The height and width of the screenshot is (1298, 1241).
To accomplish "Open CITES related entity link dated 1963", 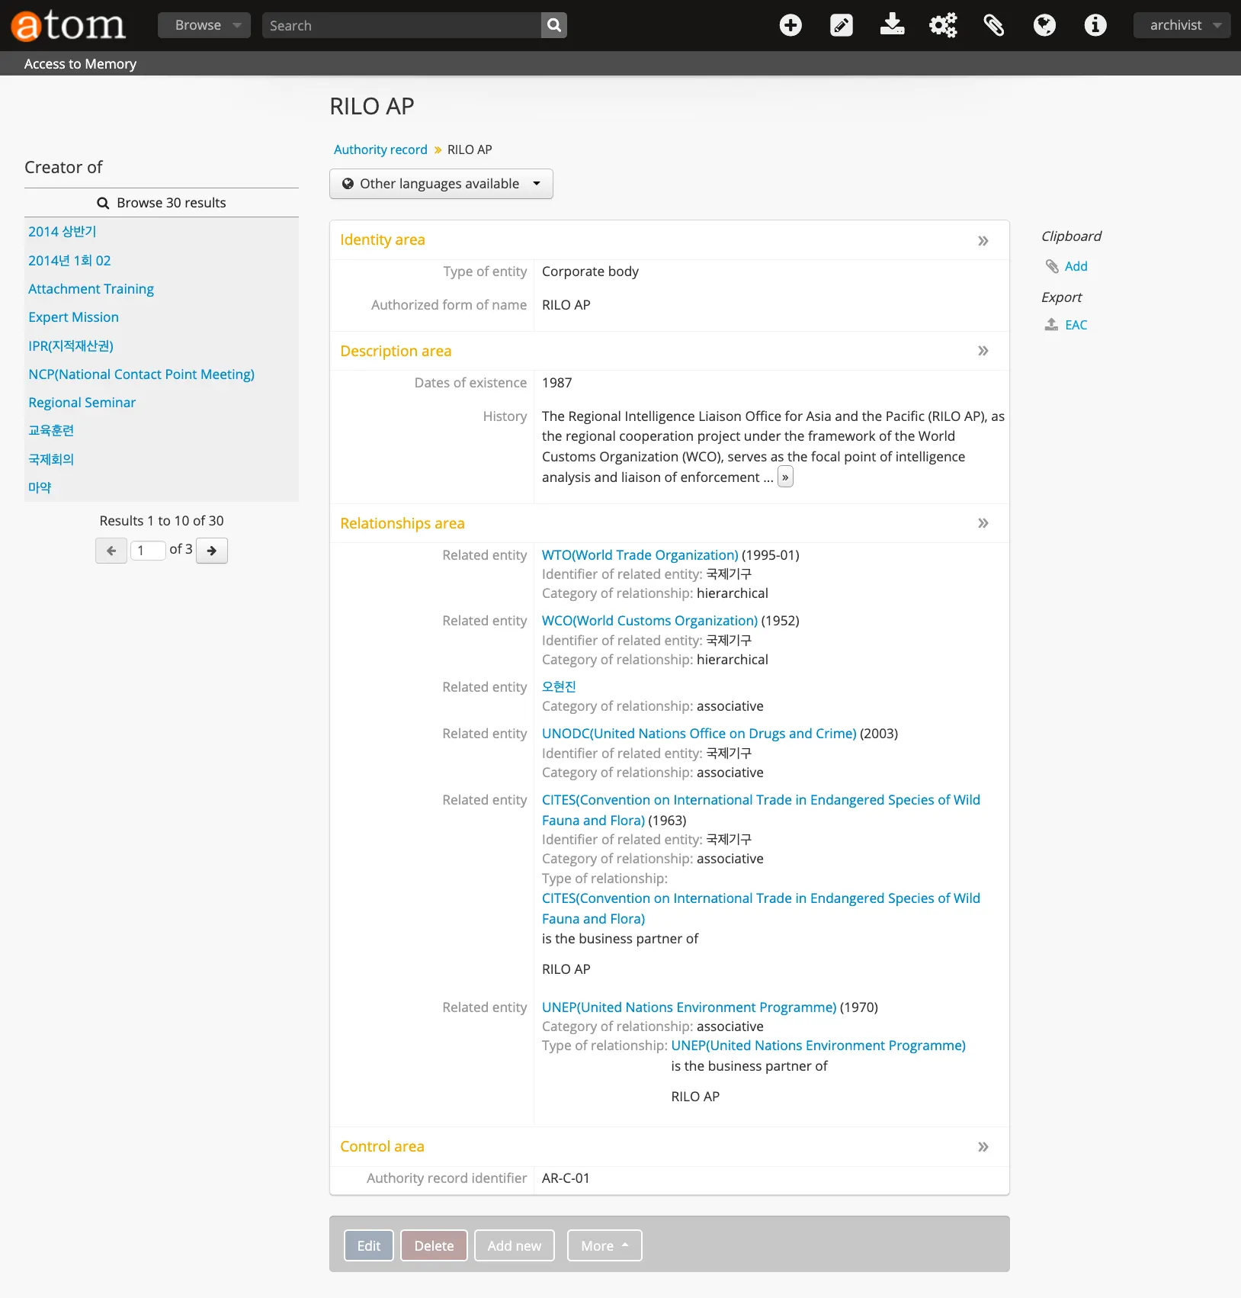I will [761, 810].
